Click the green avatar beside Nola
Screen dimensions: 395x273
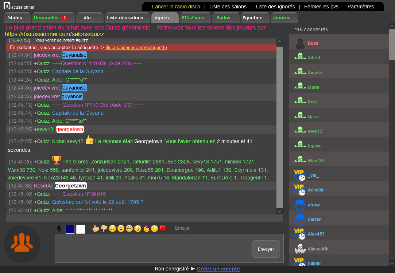(300, 101)
